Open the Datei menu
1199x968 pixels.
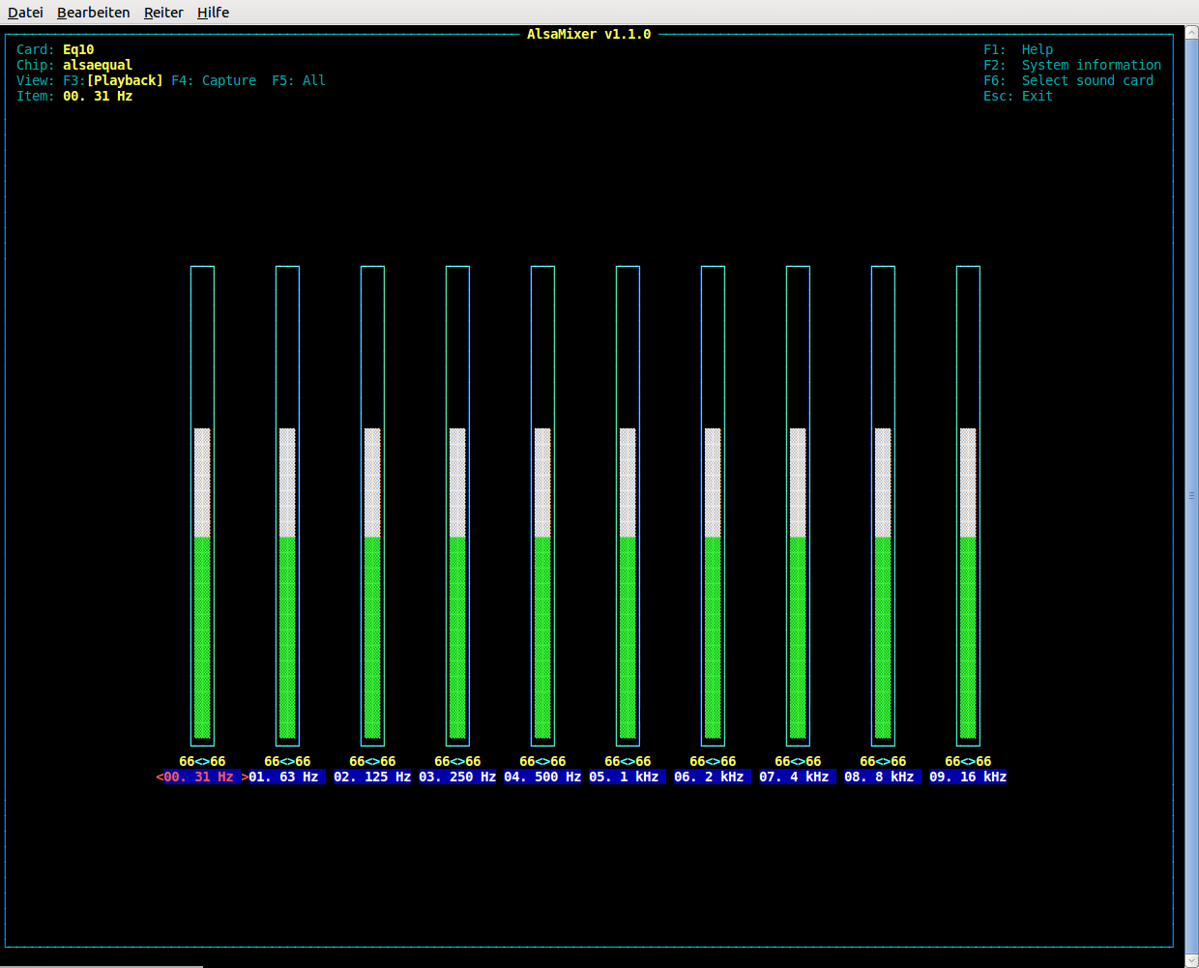tap(25, 13)
